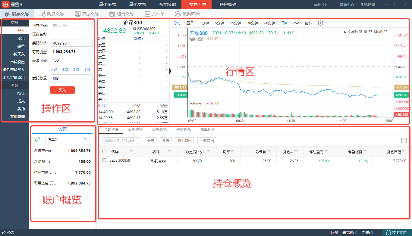412x236 pixels.
Task: Click the 证券代码 input field
Action: pyautogui.click(x=71, y=26)
